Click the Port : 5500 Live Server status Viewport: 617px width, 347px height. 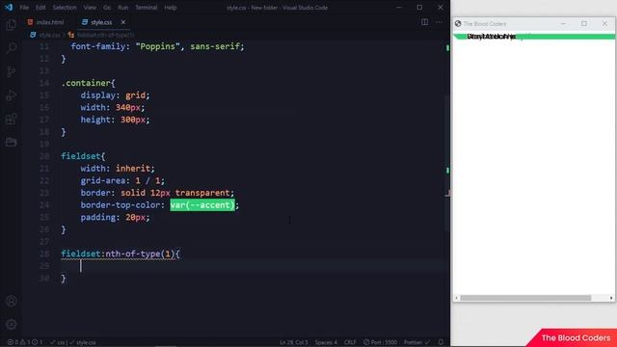click(x=380, y=342)
